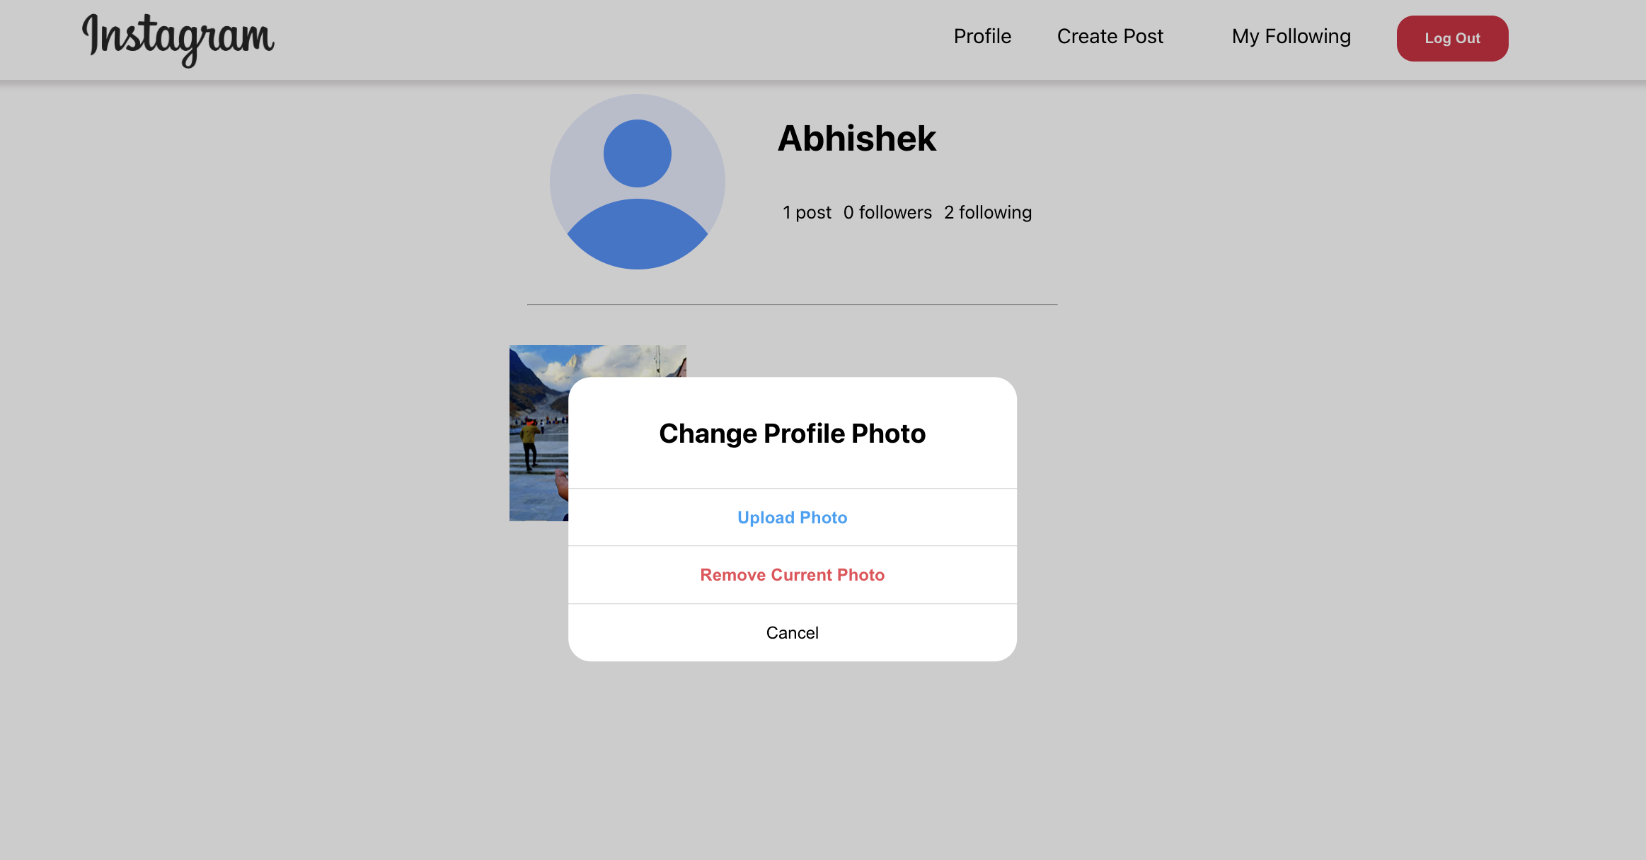The height and width of the screenshot is (860, 1646).
Task: Dismiss the dialog with Cancel
Action: tap(791, 632)
